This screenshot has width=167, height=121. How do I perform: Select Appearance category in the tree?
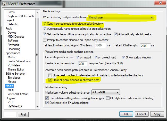point(13,53)
